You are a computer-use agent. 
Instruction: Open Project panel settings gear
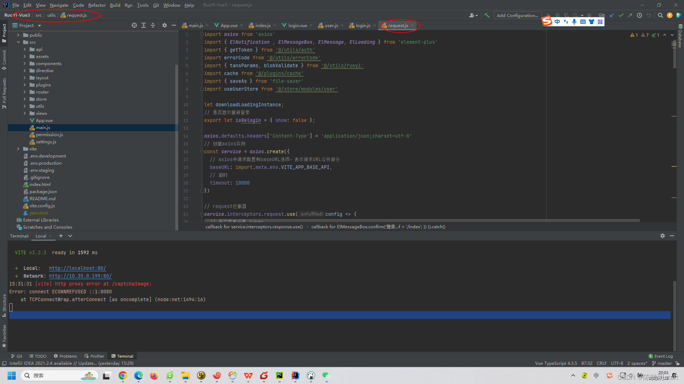(x=164, y=25)
